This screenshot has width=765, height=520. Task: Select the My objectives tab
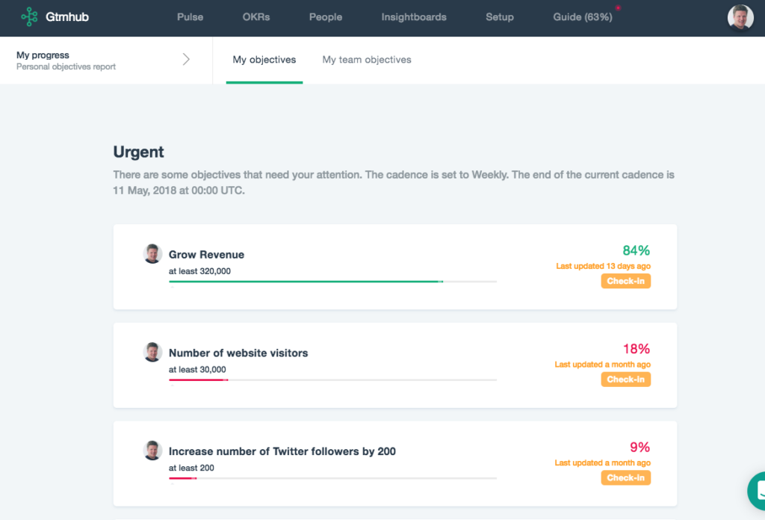click(x=264, y=60)
